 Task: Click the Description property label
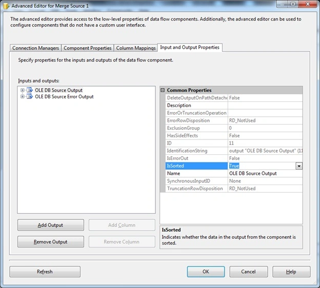tap(196, 105)
